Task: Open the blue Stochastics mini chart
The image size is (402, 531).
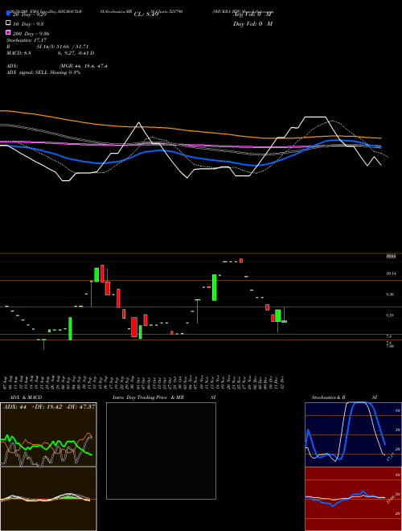Action: [x=353, y=434]
